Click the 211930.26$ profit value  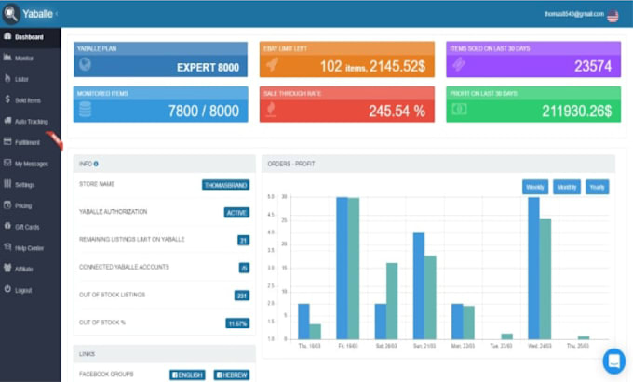point(576,111)
